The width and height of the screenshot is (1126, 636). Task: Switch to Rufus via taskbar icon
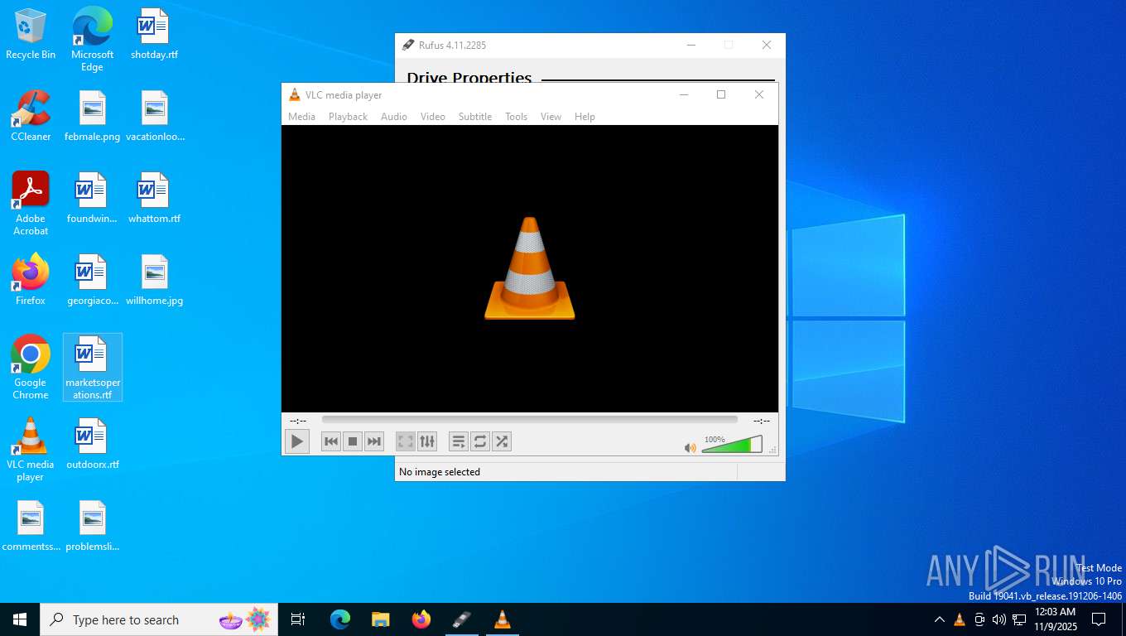pyautogui.click(x=461, y=619)
